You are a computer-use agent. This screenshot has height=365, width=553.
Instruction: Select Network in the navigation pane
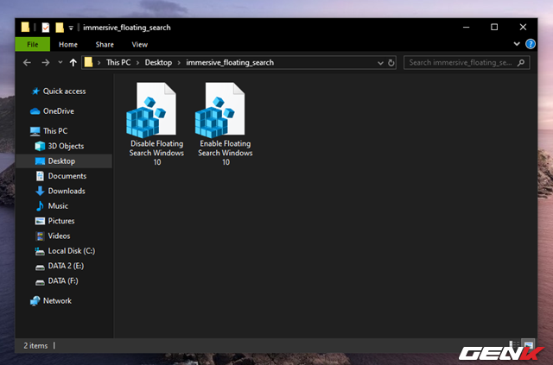(x=51, y=301)
